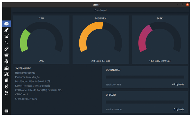Click the 64 bytes/s download rate
Image resolution: width=192 pixels, height=117 pixels.
click(x=178, y=84)
